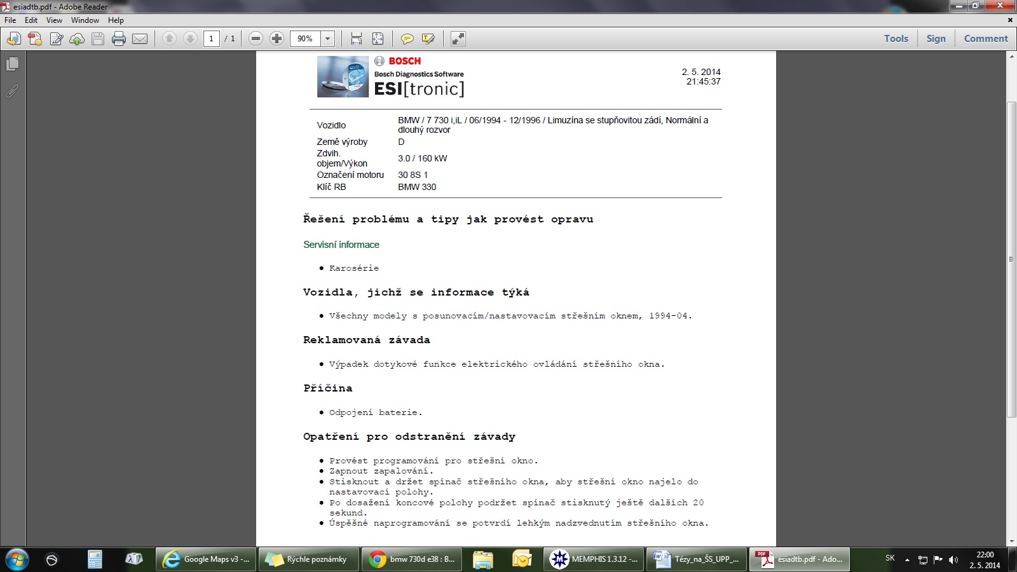Image resolution: width=1017 pixels, height=572 pixels.
Task: Open the Tools pane
Action: tap(896, 39)
